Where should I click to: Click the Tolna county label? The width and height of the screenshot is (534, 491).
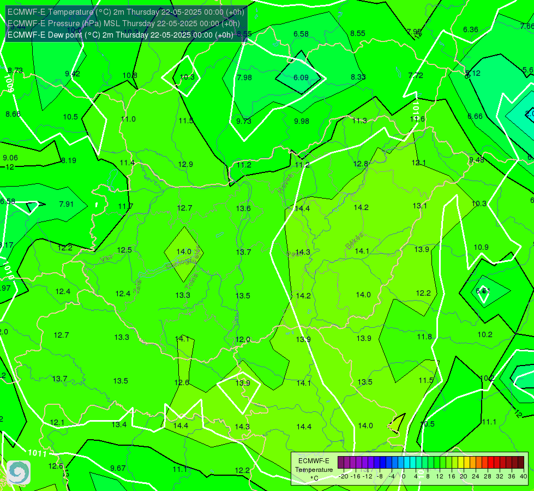[191, 282]
